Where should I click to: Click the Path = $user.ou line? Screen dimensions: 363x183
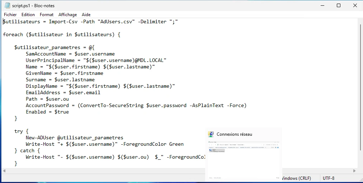click(x=47, y=99)
